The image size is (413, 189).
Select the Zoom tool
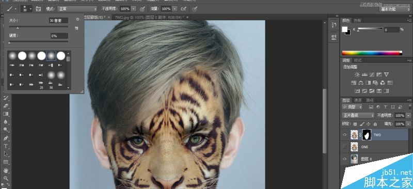click(6, 179)
